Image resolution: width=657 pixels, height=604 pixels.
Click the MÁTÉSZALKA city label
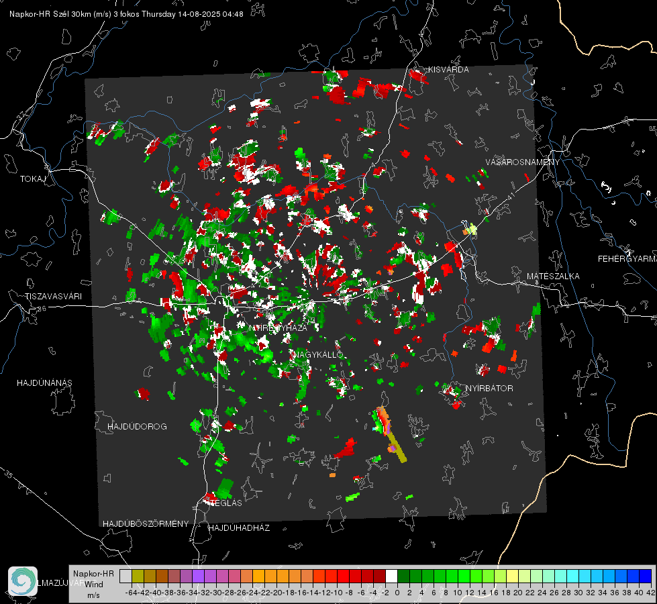pos(553,276)
